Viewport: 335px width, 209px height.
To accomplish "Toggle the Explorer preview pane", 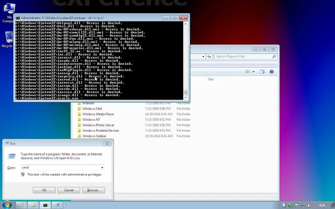I will [262, 72].
